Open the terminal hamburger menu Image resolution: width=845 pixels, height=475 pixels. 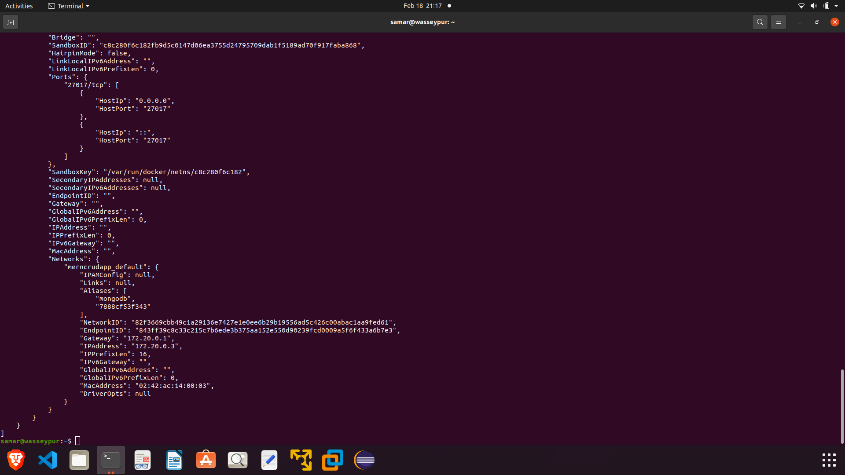click(x=778, y=22)
